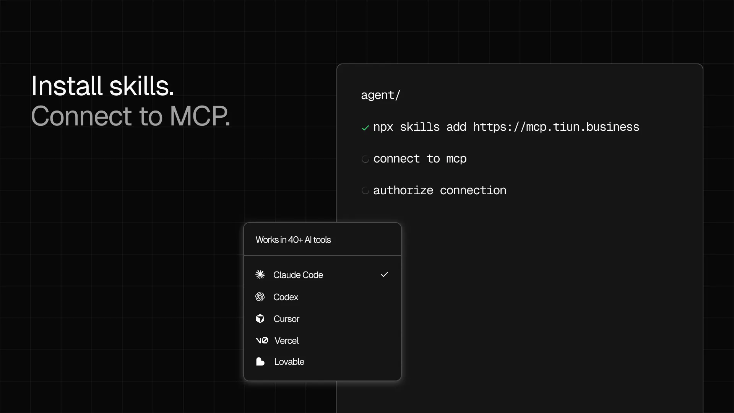Click the 'Connect to MCP.' subheading
Screen dimensions: 734x413
coord(130,116)
